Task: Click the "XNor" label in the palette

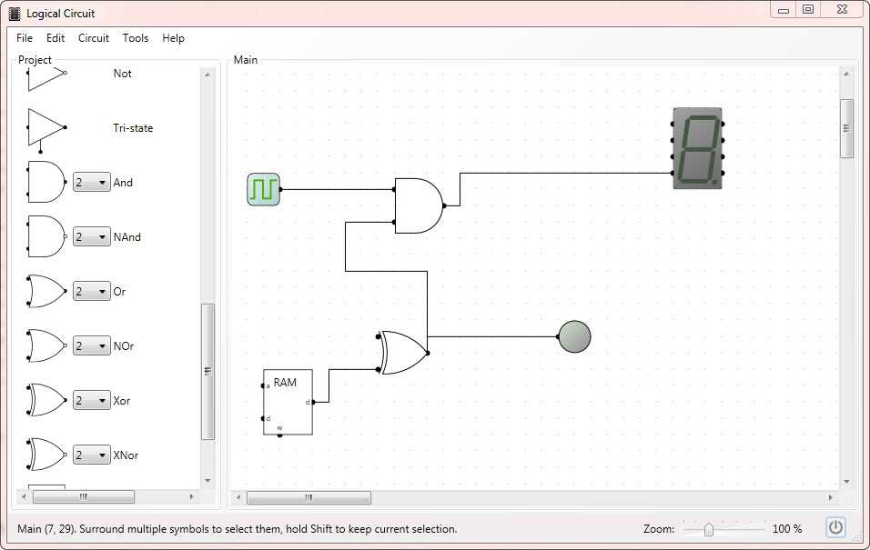Action: [x=126, y=455]
